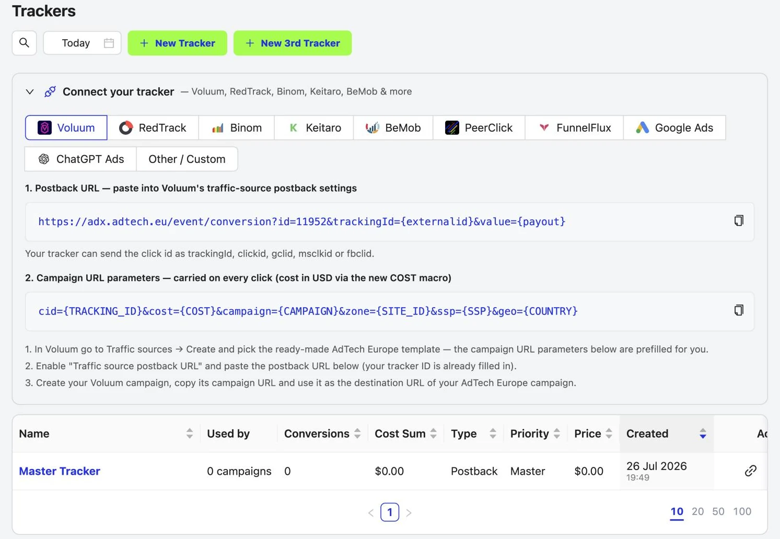Click the New Tracker button
Screen dimensions: 780x539
(177, 43)
